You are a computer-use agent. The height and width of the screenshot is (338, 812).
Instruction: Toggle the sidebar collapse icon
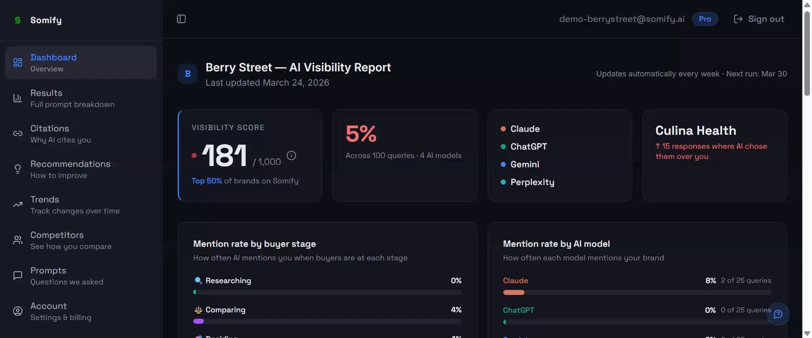pos(181,19)
